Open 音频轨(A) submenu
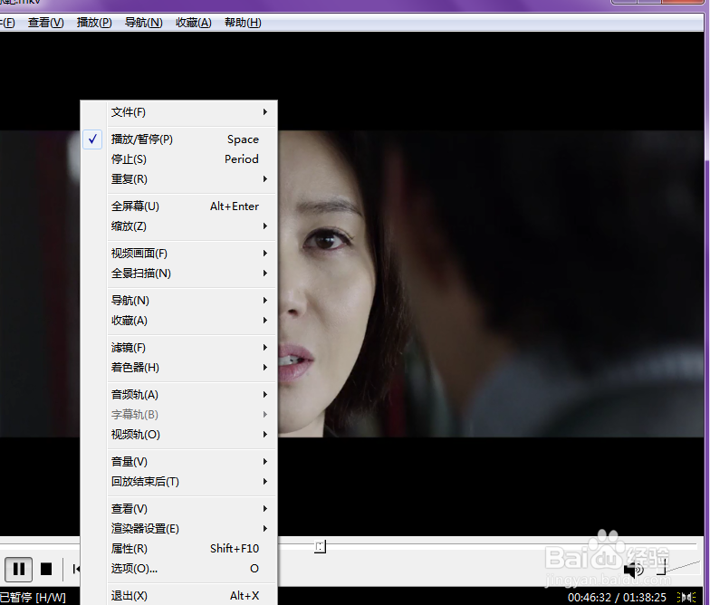This screenshot has height=605, width=710. tap(179, 395)
